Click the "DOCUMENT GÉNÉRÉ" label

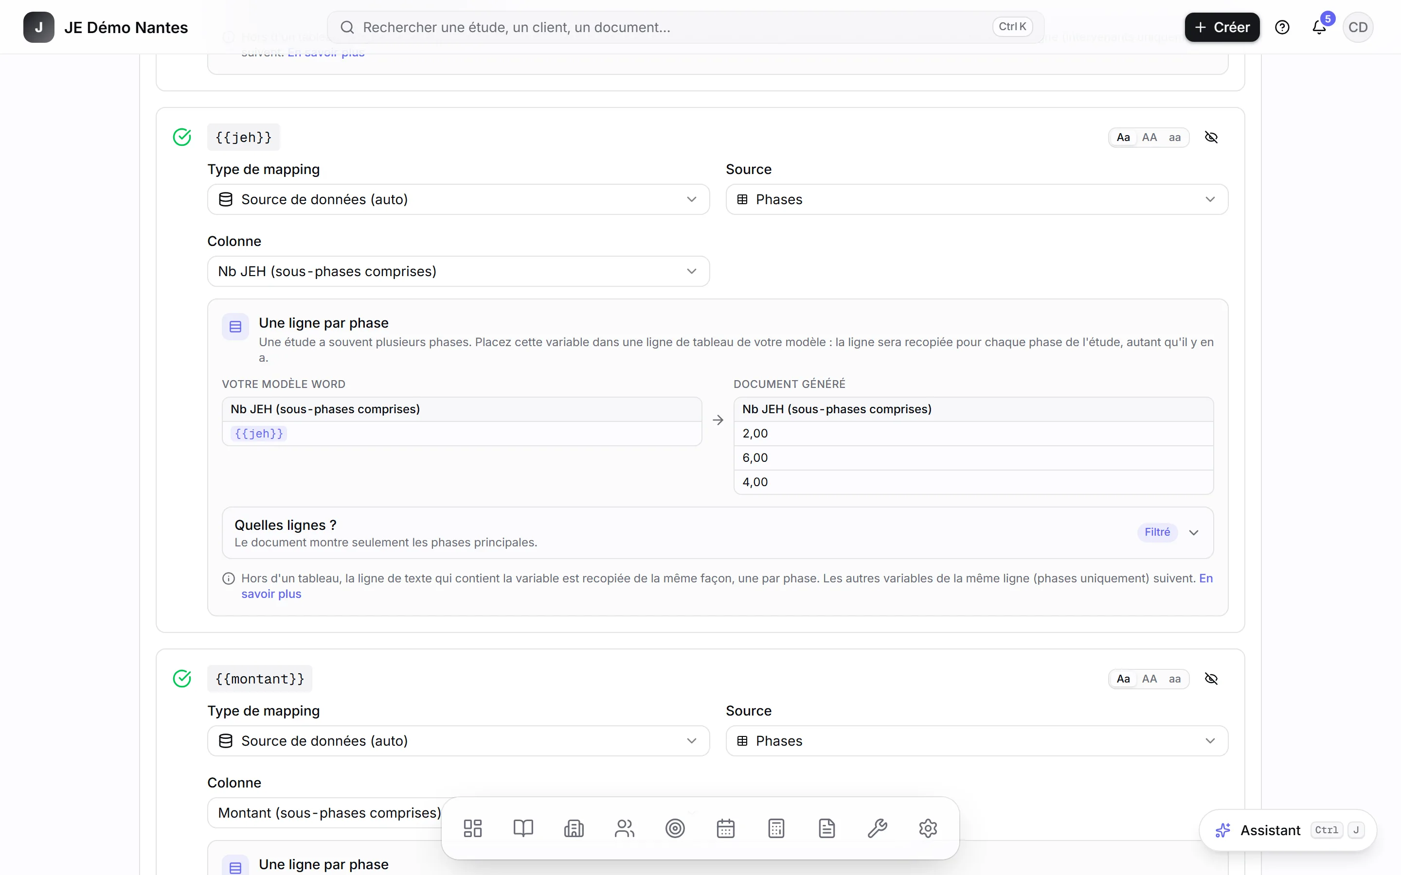click(x=790, y=384)
